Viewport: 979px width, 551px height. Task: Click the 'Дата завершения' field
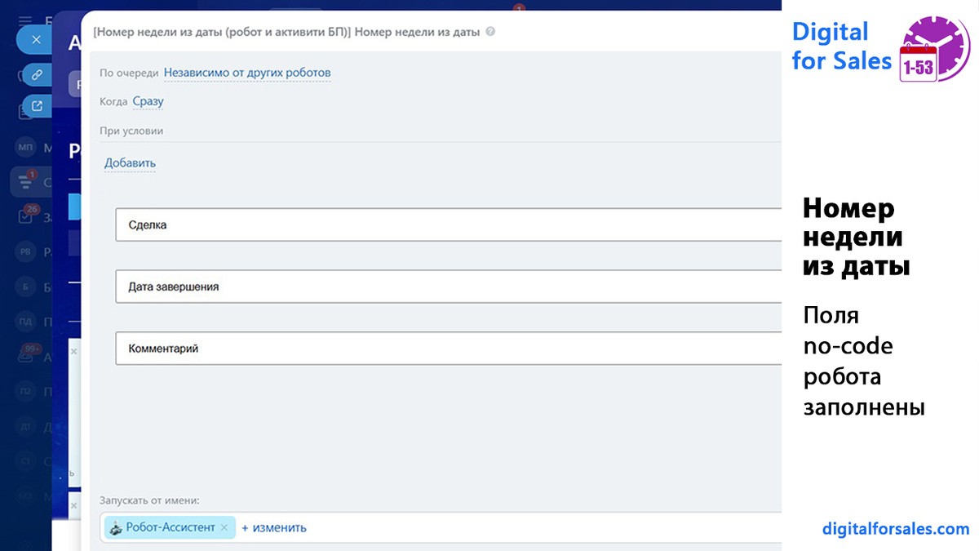[449, 287]
